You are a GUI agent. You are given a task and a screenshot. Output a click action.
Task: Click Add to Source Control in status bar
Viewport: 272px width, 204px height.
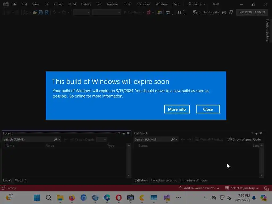coord(199,188)
